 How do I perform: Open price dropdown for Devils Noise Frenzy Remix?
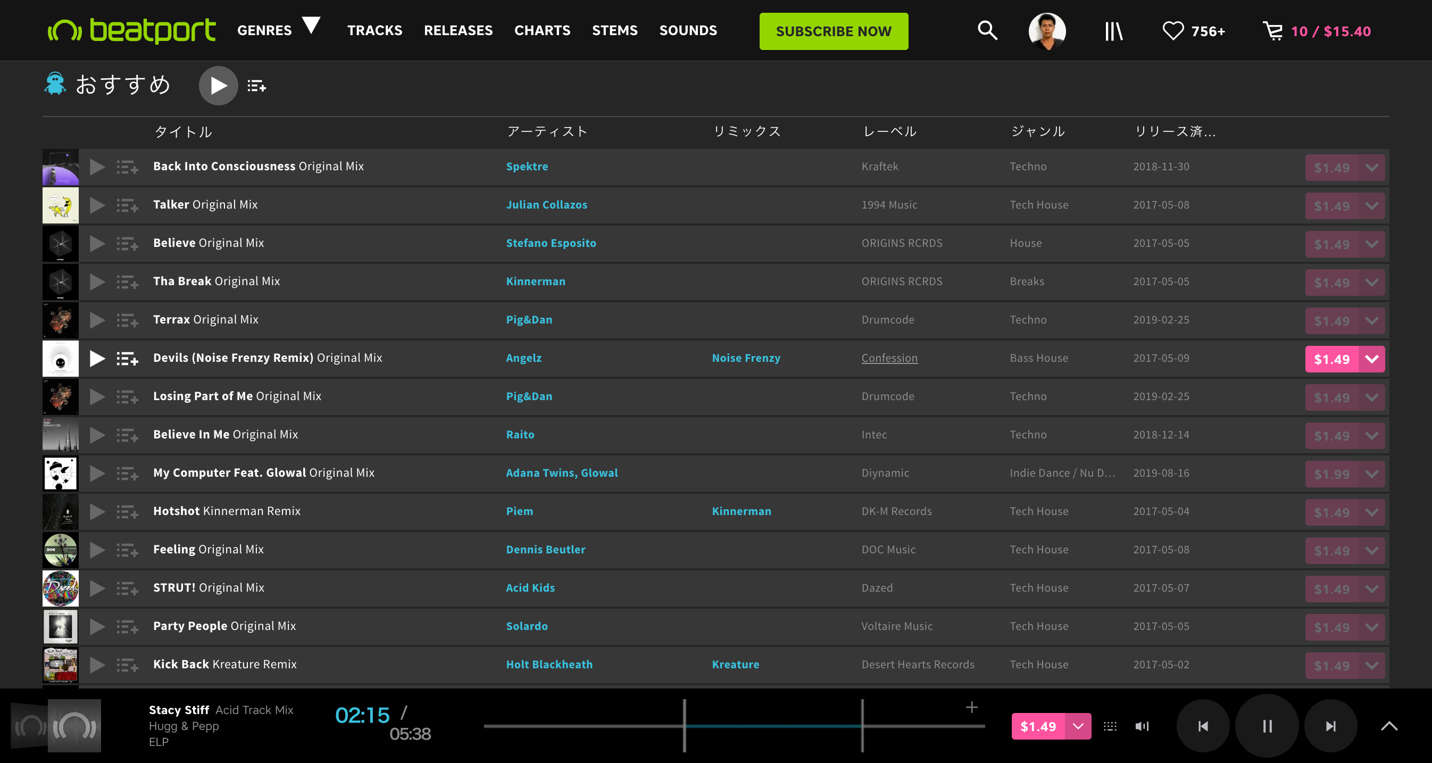coord(1372,359)
